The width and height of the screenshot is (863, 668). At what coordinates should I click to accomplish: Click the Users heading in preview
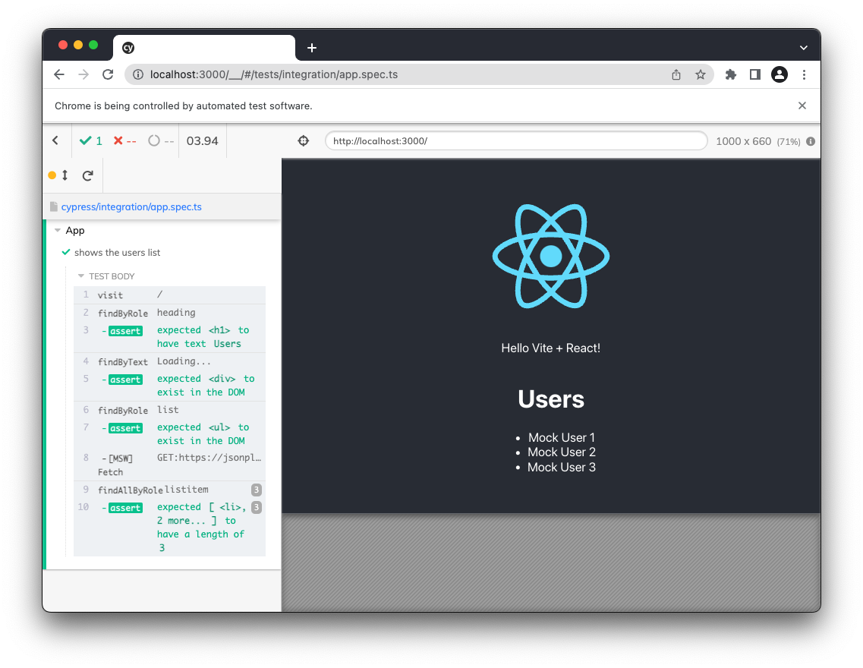551,399
